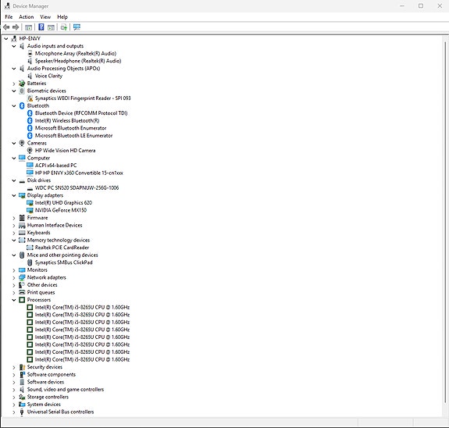Select the Synaptics WBDI Fingerprint Reader warning icon

(30, 98)
